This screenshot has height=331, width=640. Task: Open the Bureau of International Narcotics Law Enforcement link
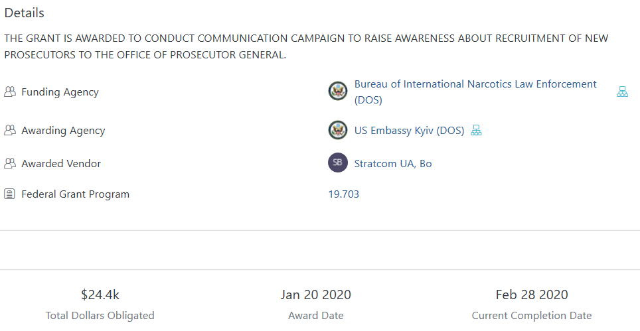tap(475, 84)
